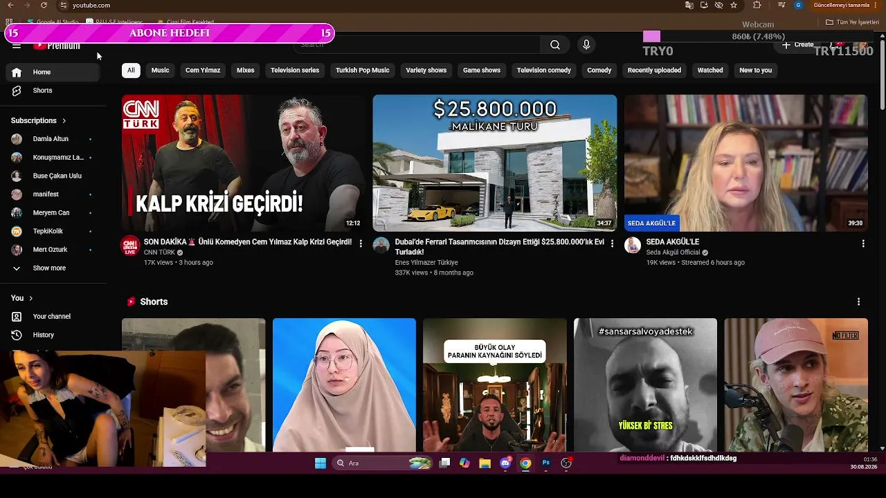Open File Explorer from the taskbar
This screenshot has height=498, width=886.
(485, 463)
